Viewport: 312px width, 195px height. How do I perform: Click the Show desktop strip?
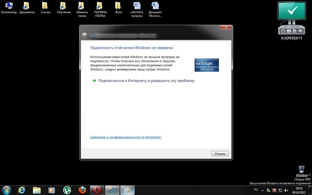[310, 190]
